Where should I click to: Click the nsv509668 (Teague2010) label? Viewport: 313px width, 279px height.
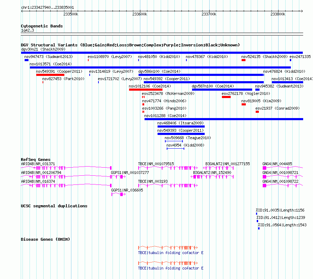click(188, 138)
